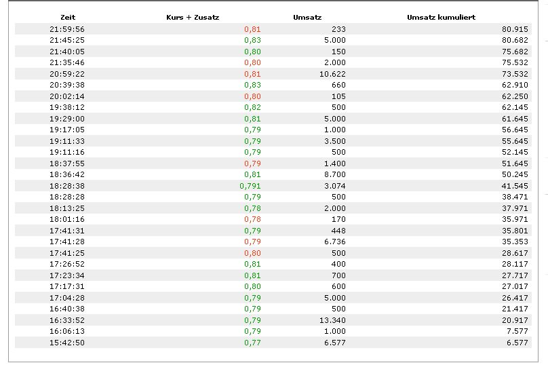The image size is (548, 365).
Task: Click the 10.622 turnover value
Action: pyautogui.click(x=332, y=74)
